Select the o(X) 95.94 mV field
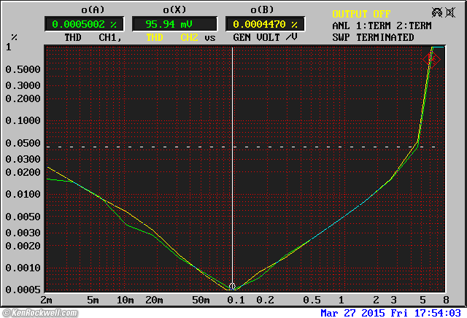 pos(174,24)
